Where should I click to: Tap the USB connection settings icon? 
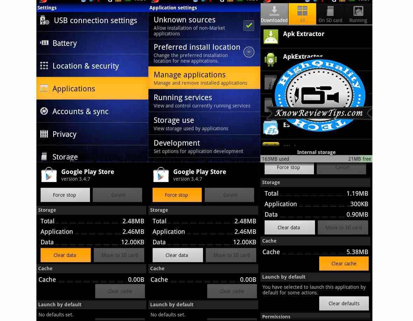point(44,20)
